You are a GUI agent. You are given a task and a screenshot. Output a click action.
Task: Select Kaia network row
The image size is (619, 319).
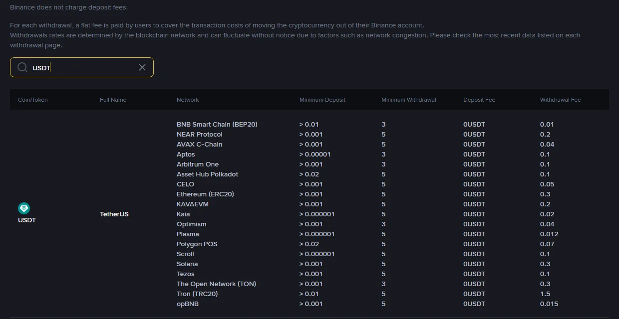point(183,214)
